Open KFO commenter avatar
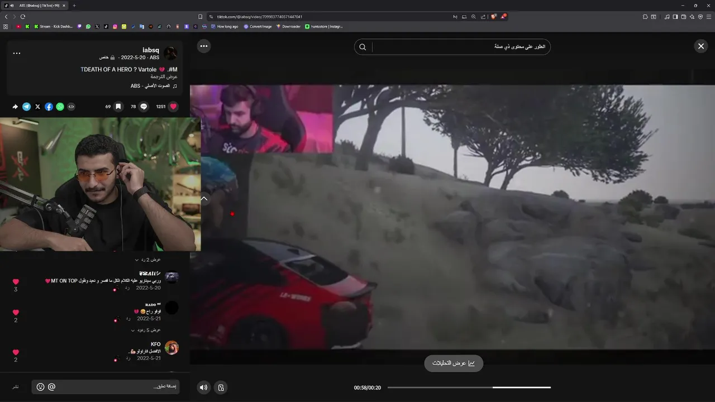This screenshot has width=715, height=402. pos(171,347)
